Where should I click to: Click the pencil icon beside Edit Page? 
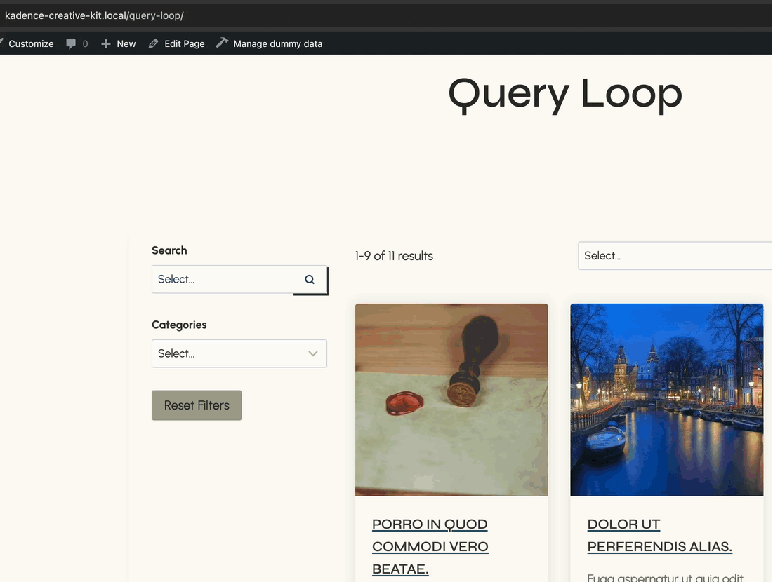(x=153, y=43)
